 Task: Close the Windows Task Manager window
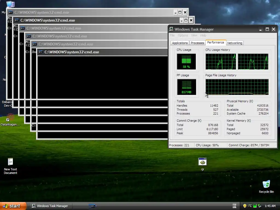273,29
